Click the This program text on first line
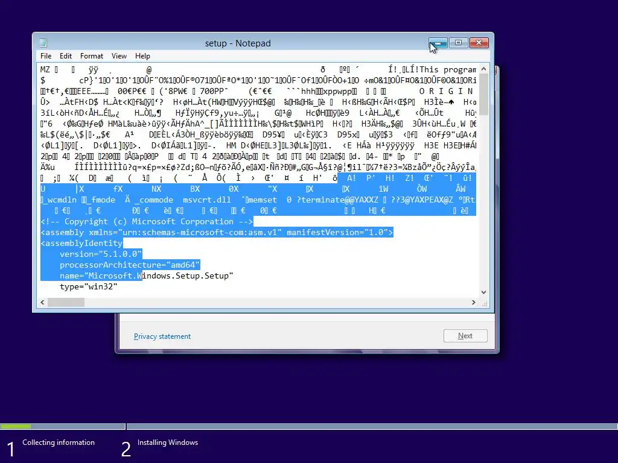Image resolution: width=618 pixels, height=463 pixels. coord(447,70)
